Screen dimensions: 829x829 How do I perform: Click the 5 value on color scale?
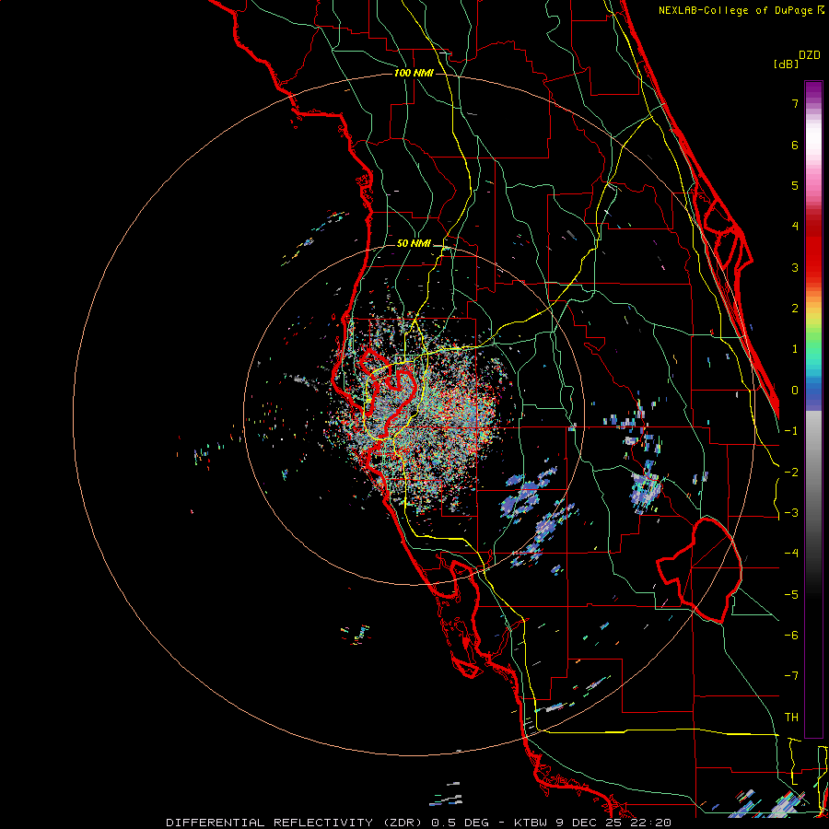[795, 185]
